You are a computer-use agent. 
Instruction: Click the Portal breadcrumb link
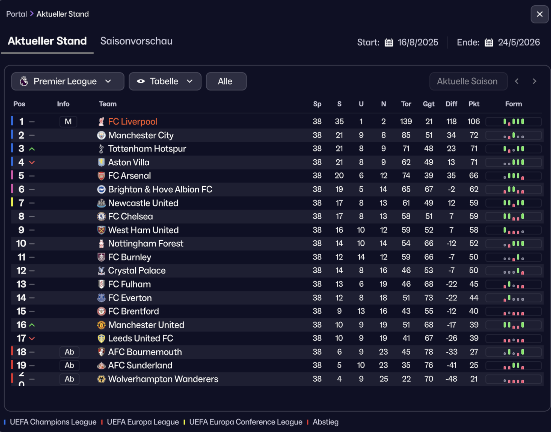(16, 14)
